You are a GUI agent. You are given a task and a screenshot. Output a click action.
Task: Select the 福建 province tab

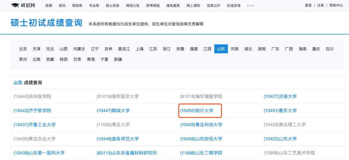(194, 49)
